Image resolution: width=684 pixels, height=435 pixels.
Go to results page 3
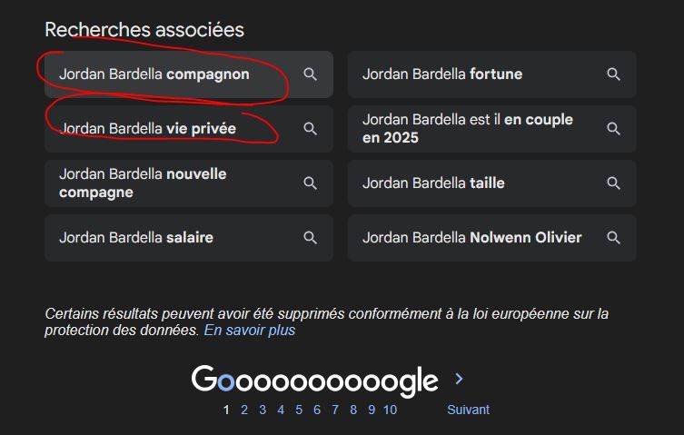tap(263, 410)
